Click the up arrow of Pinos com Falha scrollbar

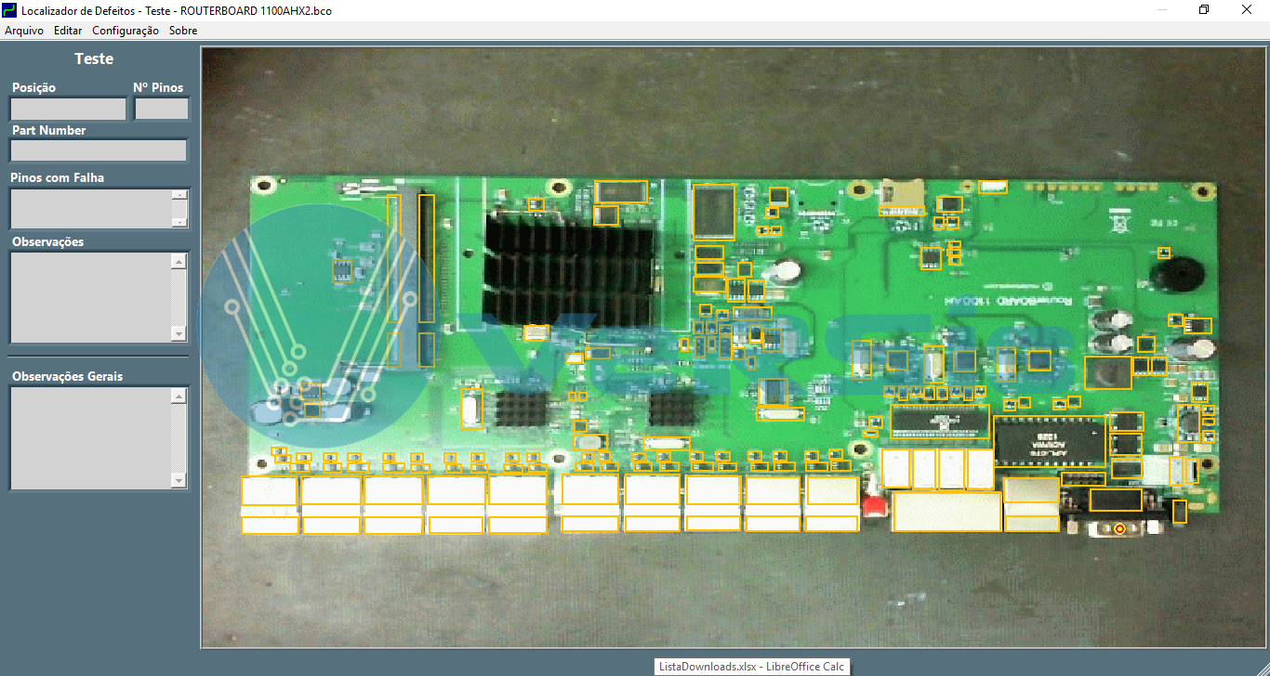179,195
